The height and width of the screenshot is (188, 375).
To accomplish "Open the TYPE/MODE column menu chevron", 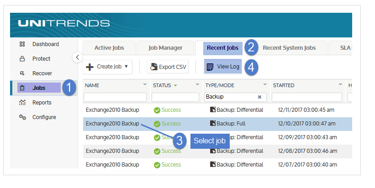I will coord(265,84).
